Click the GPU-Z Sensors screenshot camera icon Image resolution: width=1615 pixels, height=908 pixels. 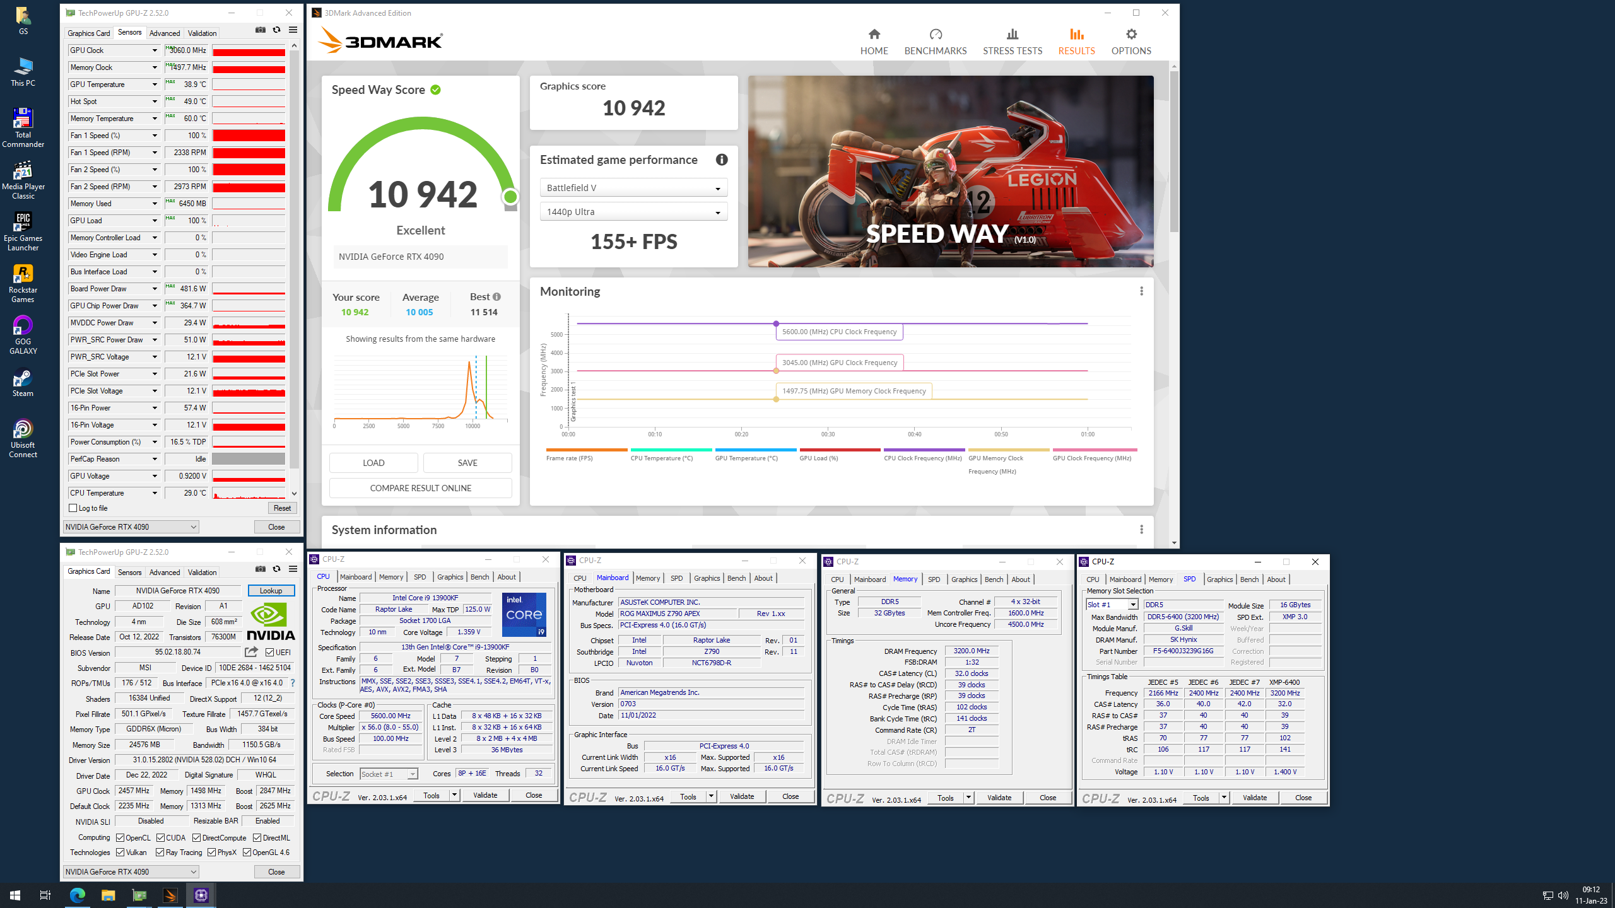pyautogui.click(x=260, y=30)
